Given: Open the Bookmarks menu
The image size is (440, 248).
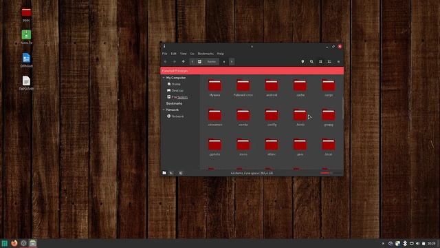Looking at the screenshot, I should click(x=206, y=54).
